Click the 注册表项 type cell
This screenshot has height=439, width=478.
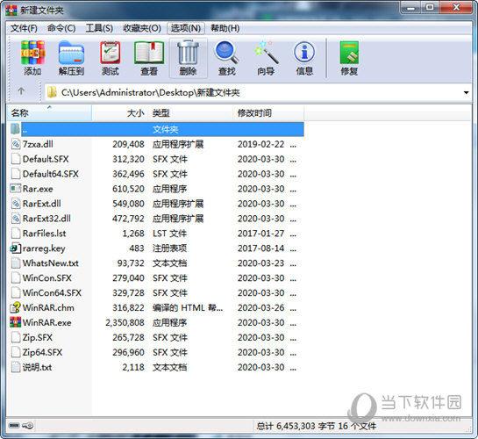pos(169,248)
